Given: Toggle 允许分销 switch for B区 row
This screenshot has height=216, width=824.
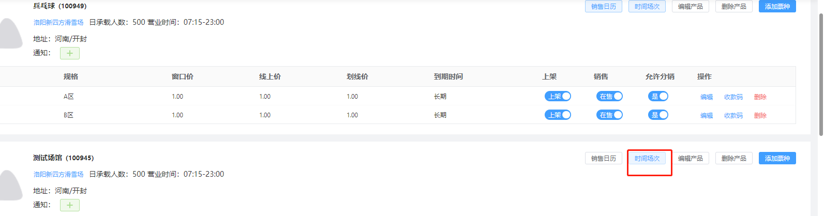Looking at the screenshot, I should pyautogui.click(x=658, y=115).
